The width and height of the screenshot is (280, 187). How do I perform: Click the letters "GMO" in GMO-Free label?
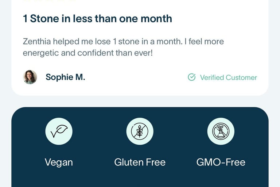208,162
